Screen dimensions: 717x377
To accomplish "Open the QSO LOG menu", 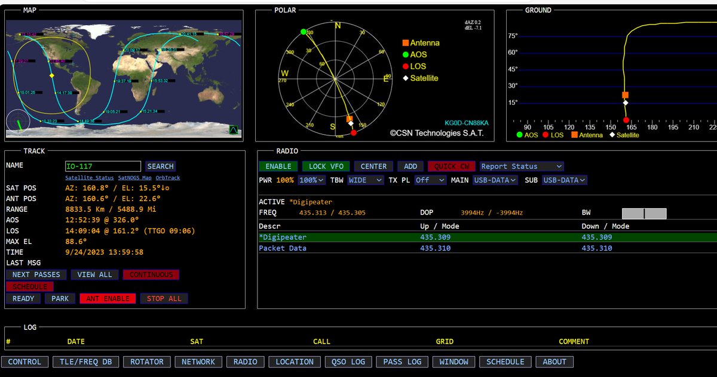I will coord(349,362).
